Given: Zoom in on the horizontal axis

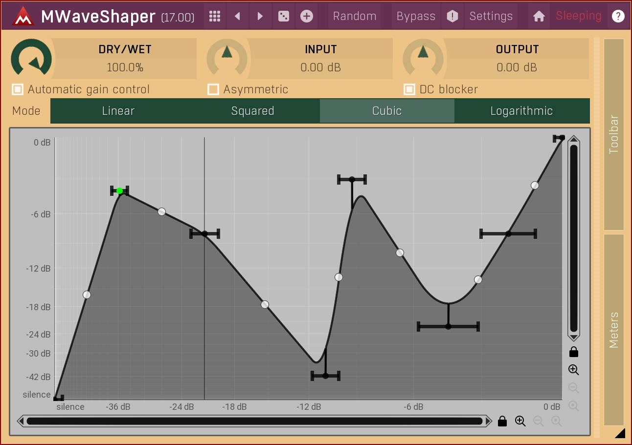Looking at the screenshot, I should pos(520,421).
